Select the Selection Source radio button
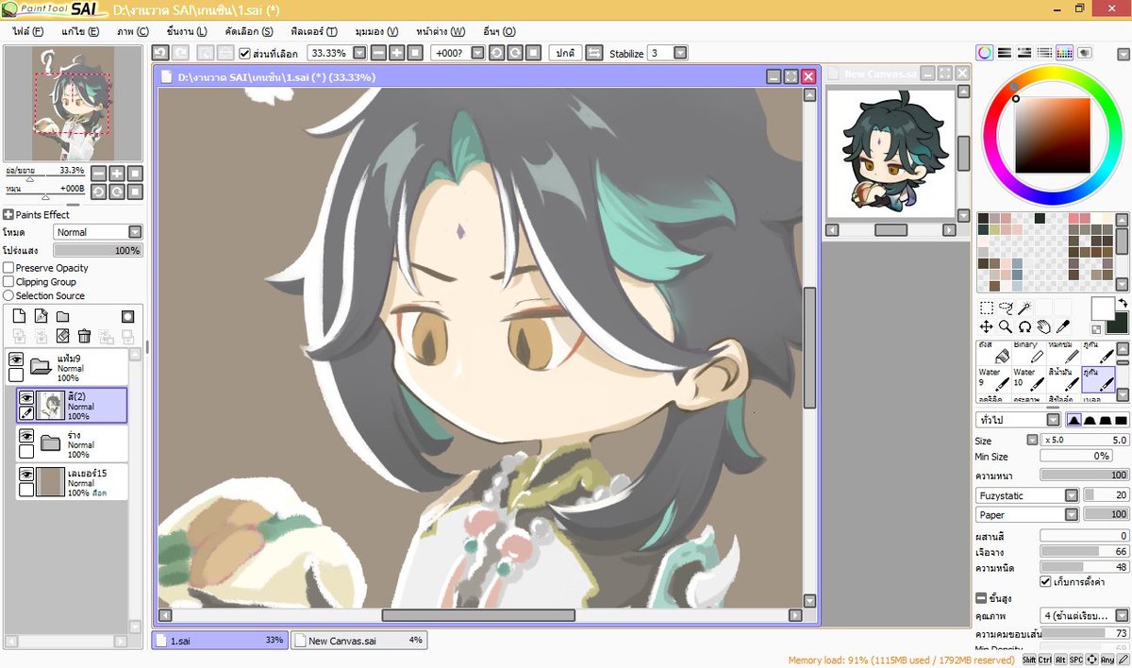The width and height of the screenshot is (1132, 668). point(8,295)
